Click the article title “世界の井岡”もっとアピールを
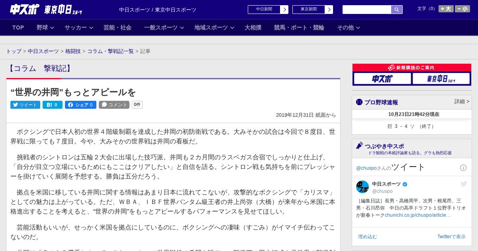 pos(73,92)
